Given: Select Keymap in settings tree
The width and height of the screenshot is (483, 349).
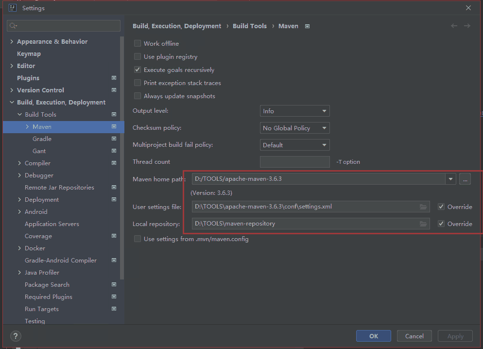Looking at the screenshot, I should pyautogui.click(x=29, y=54).
